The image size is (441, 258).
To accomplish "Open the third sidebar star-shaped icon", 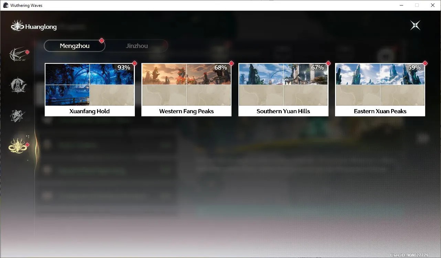I will (18, 116).
